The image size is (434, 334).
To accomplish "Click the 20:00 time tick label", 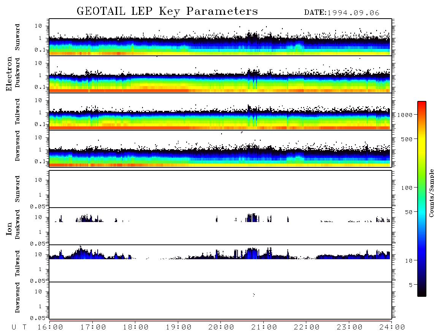I will pos(221,328).
